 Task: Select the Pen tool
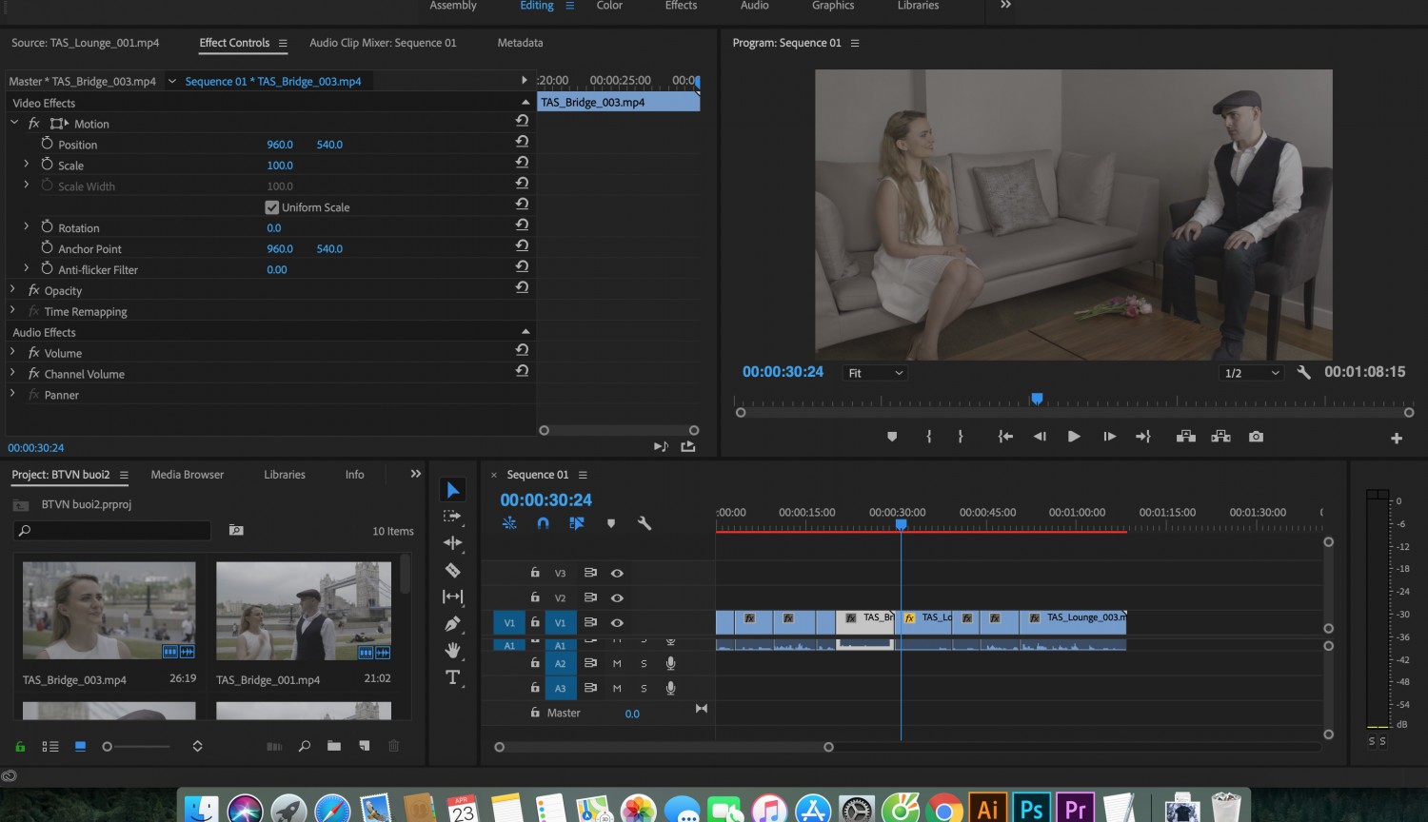(x=452, y=624)
